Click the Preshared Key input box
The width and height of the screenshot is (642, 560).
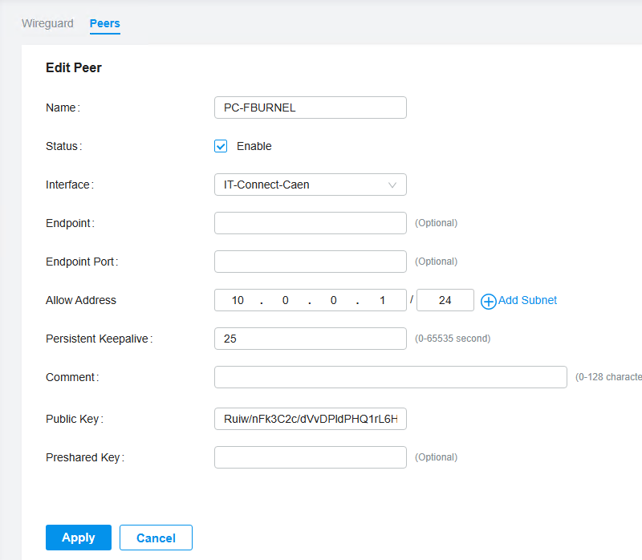pos(310,457)
